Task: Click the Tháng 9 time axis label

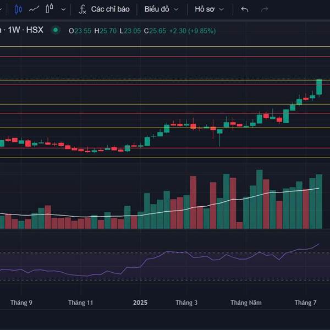Action: click(x=21, y=302)
